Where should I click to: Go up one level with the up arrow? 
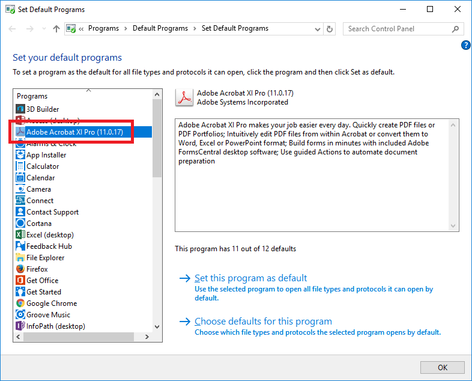[x=56, y=29]
